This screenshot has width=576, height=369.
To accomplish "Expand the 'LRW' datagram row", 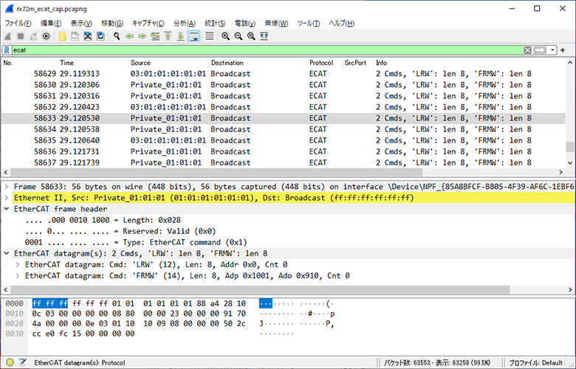I will coord(17,264).
